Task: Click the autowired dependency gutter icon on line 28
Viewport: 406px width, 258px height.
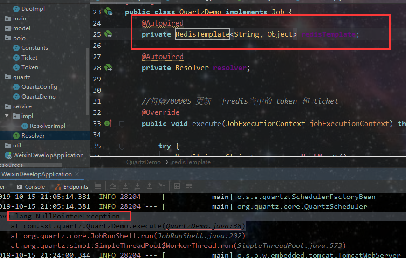Action: click(108, 68)
